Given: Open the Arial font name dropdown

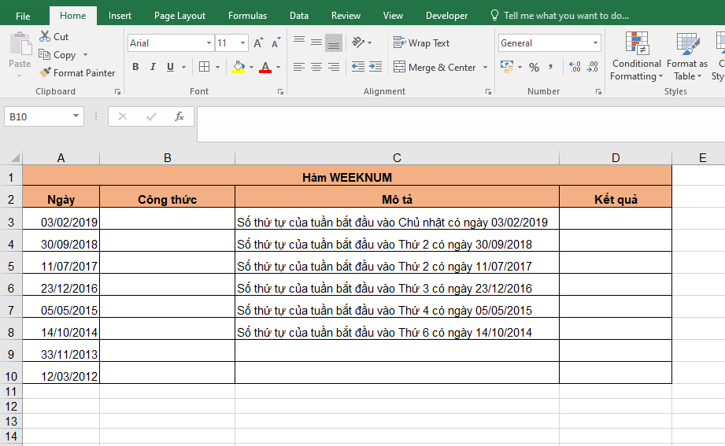Looking at the screenshot, I should [x=209, y=43].
